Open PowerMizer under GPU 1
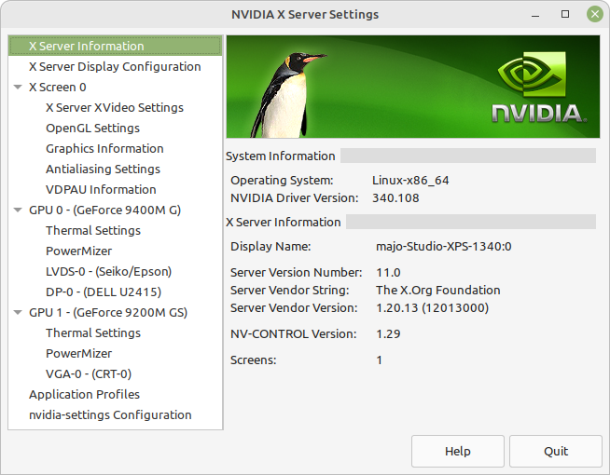This screenshot has width=610, height=475. click(x=79, y=353)
